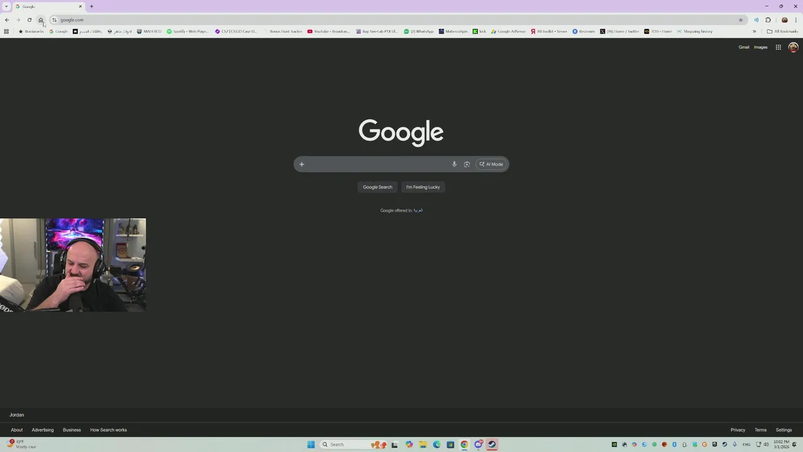Viewport: 803px width, 452px height.
Task: Open the Google bookmark in bookmarks bar
Action: tap(58, 31)
